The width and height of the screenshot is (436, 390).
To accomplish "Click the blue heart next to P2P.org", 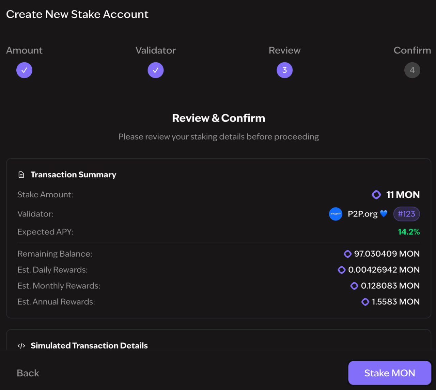I will [x=384, y=214].
